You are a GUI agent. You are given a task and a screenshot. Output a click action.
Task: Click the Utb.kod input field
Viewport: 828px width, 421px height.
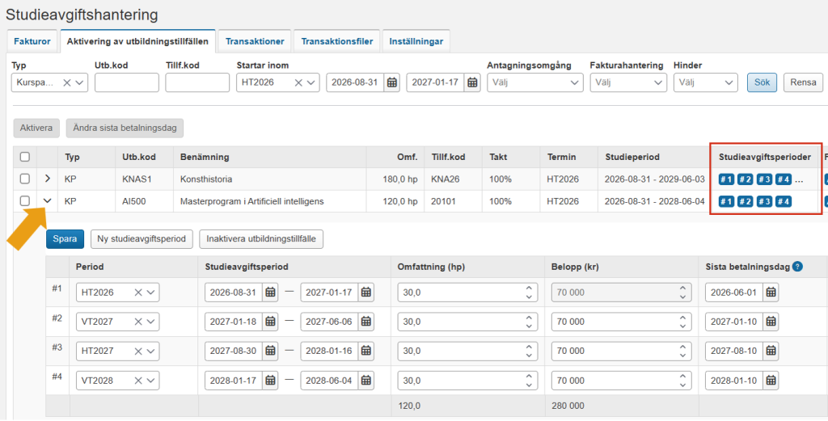click(127, 82)
